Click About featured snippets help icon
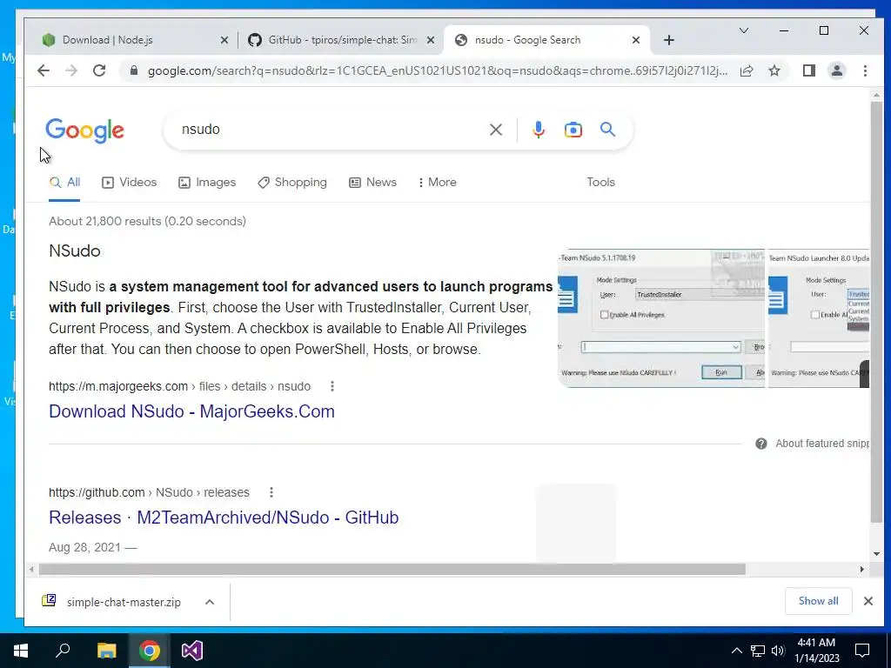 (760, 444)
